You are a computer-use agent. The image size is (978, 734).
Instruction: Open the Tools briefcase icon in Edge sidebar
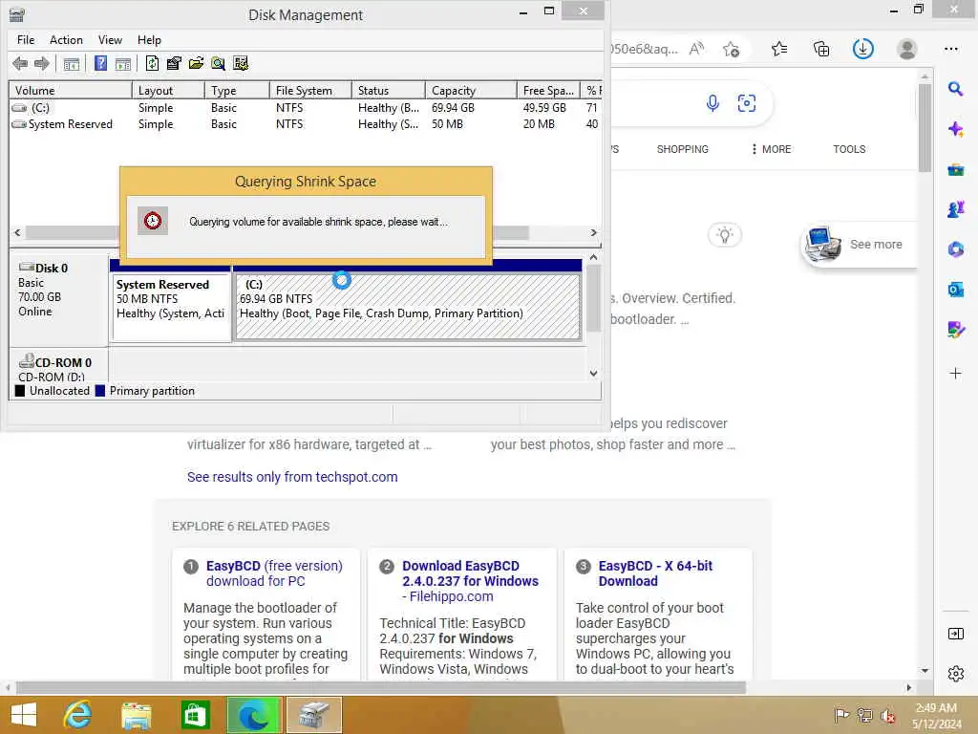955,169
